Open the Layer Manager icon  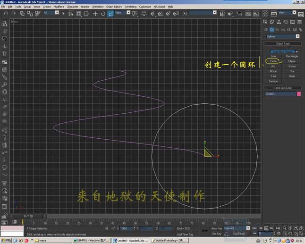239,14
